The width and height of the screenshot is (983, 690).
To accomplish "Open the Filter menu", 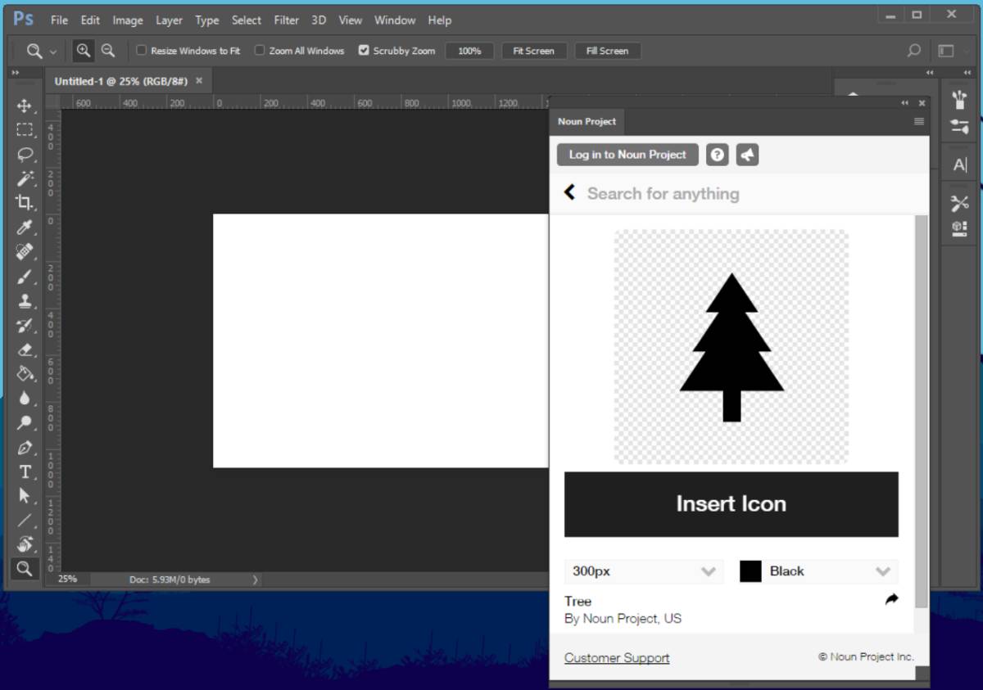I will click(x=286, y=20).
